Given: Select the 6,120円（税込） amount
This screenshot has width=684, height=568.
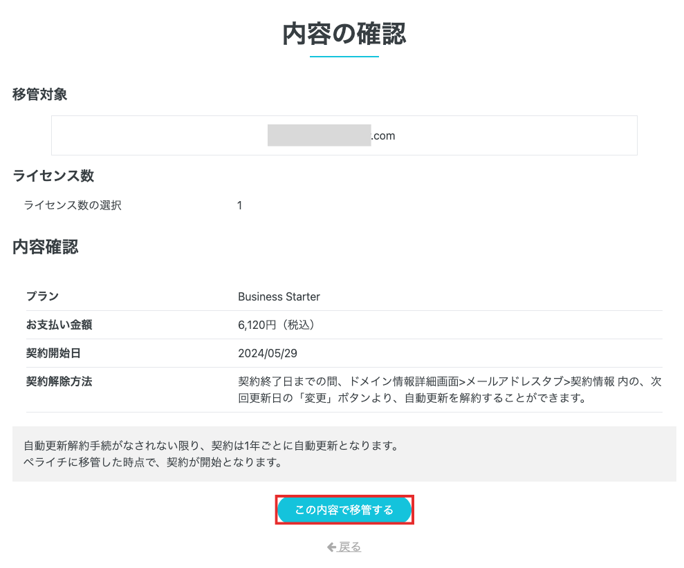Looking at the screenshot, I should pos(276,325).
